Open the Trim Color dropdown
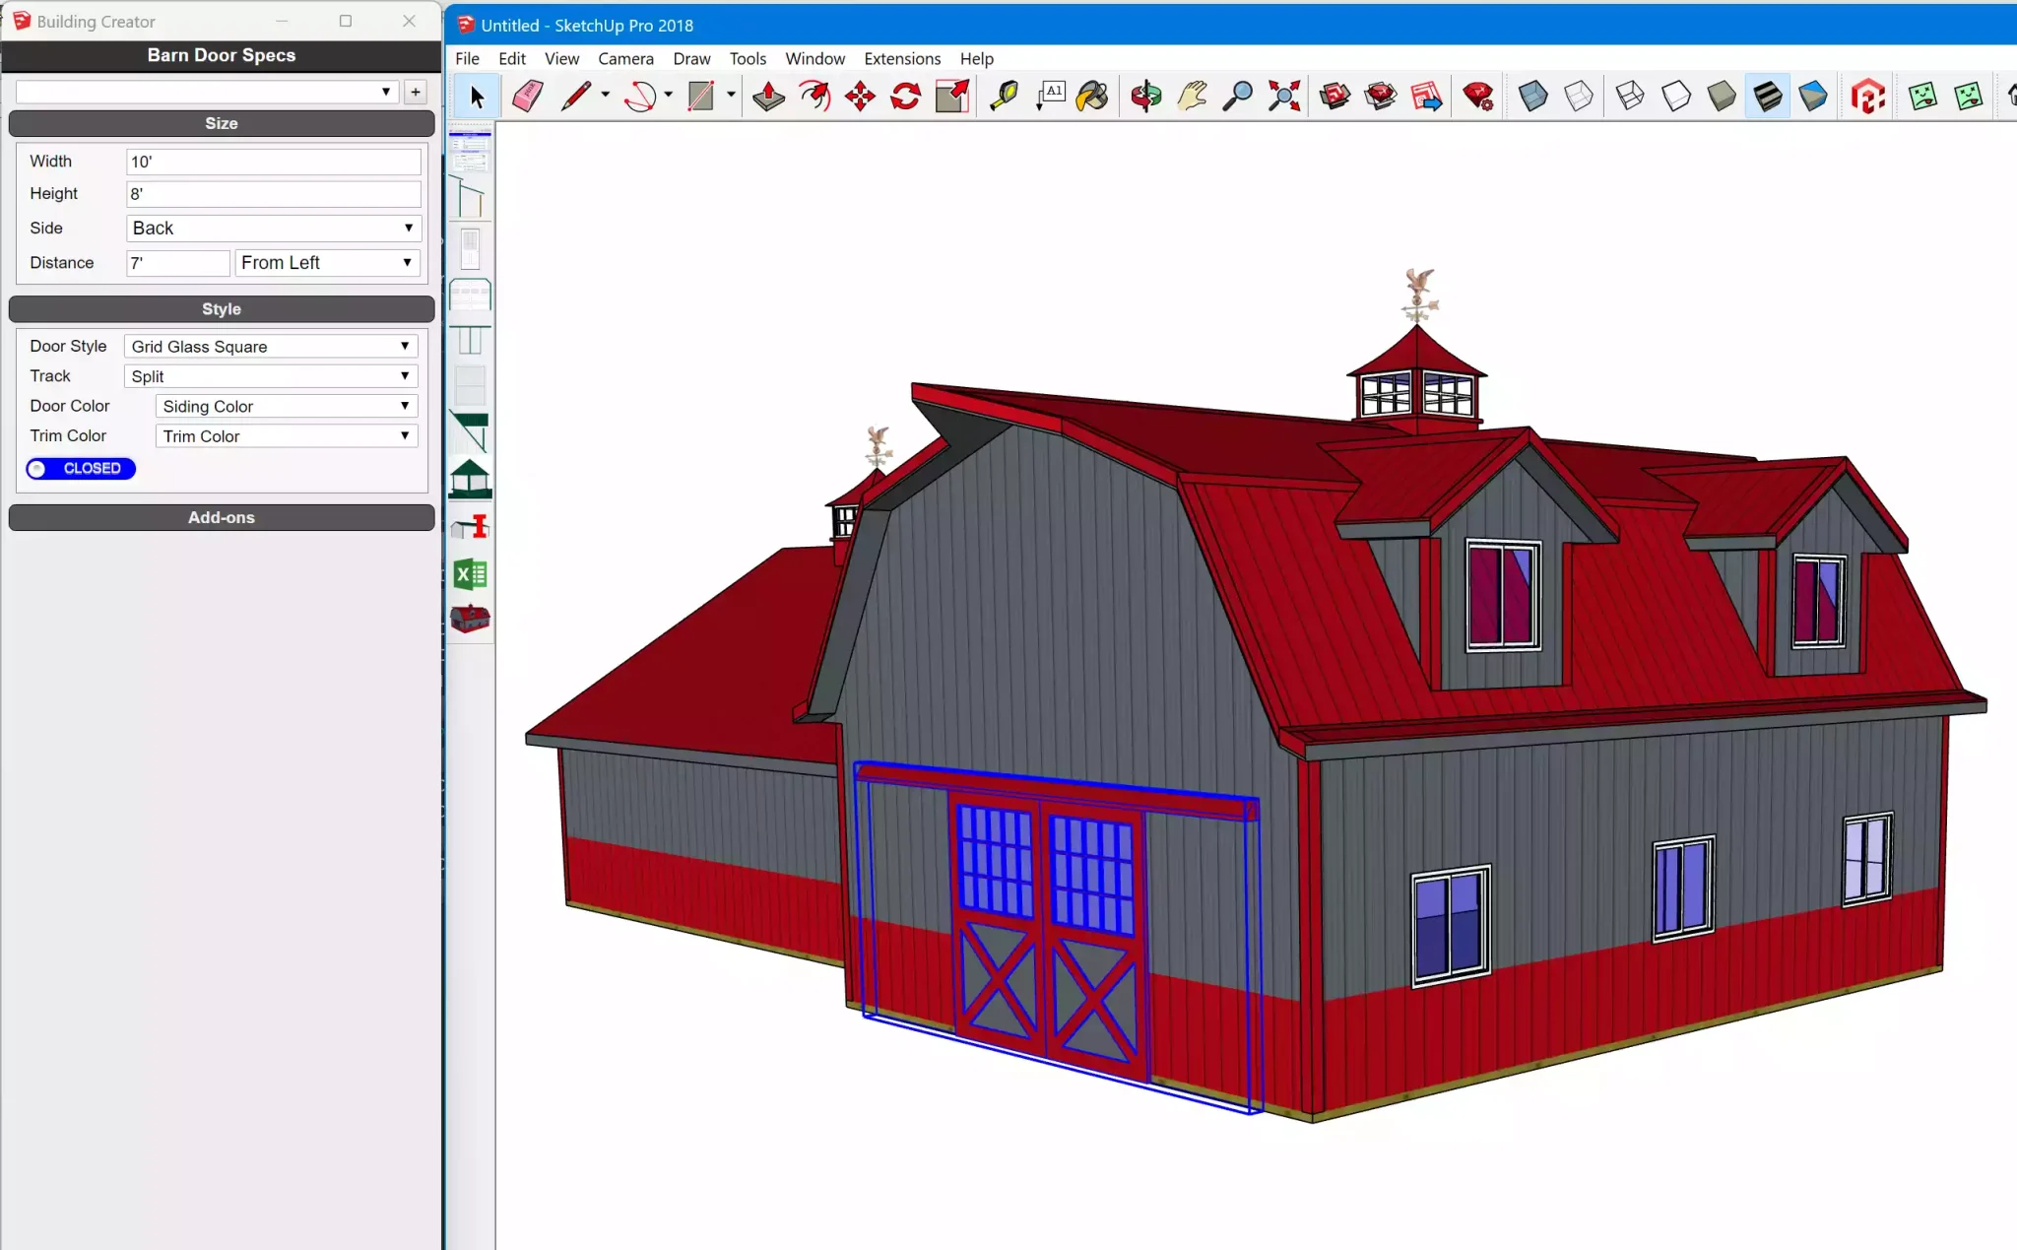The image size is (2017, 1250). (287, 436)
